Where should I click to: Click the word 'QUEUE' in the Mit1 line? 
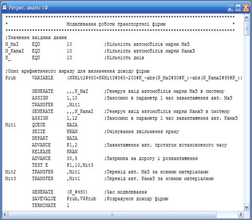coord(39,125)
